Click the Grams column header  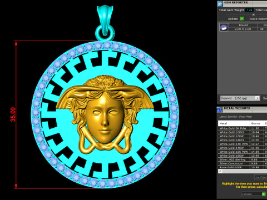pyautogui.click(x=256, y=123)
